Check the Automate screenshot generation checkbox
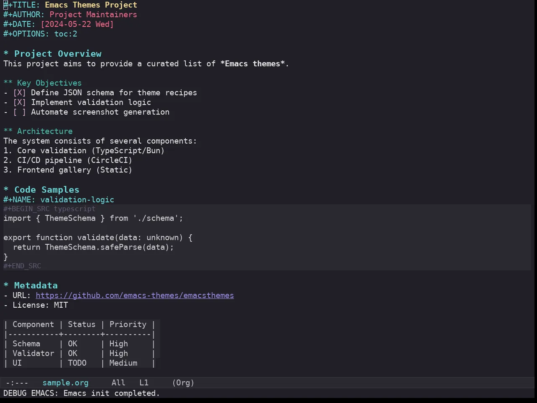537x403 pixels. (x=19, y=112)
